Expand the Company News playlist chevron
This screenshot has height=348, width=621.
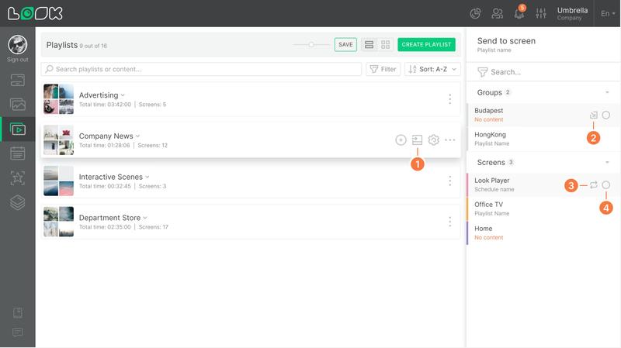tap(138, 136)
